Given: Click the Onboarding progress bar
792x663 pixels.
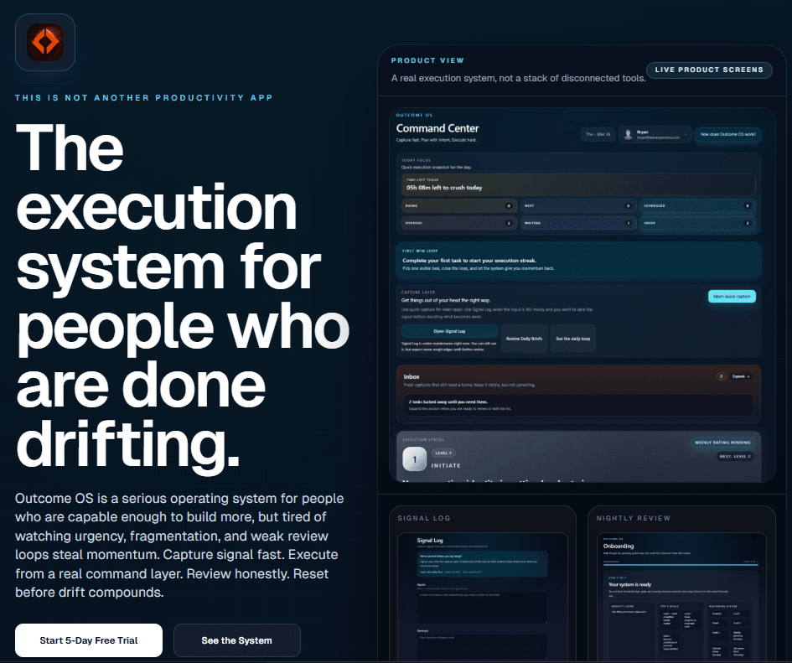Looking at the screenshot, I should 681,565.
